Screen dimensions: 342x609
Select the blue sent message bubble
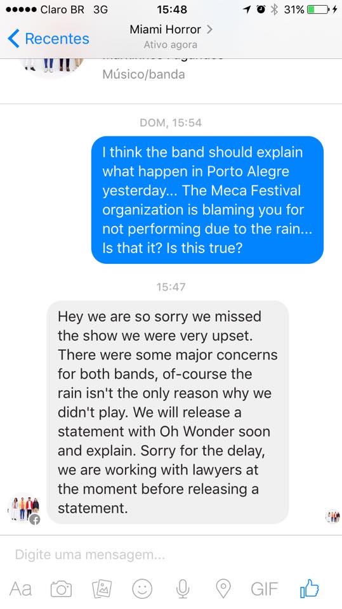point(207,200)
